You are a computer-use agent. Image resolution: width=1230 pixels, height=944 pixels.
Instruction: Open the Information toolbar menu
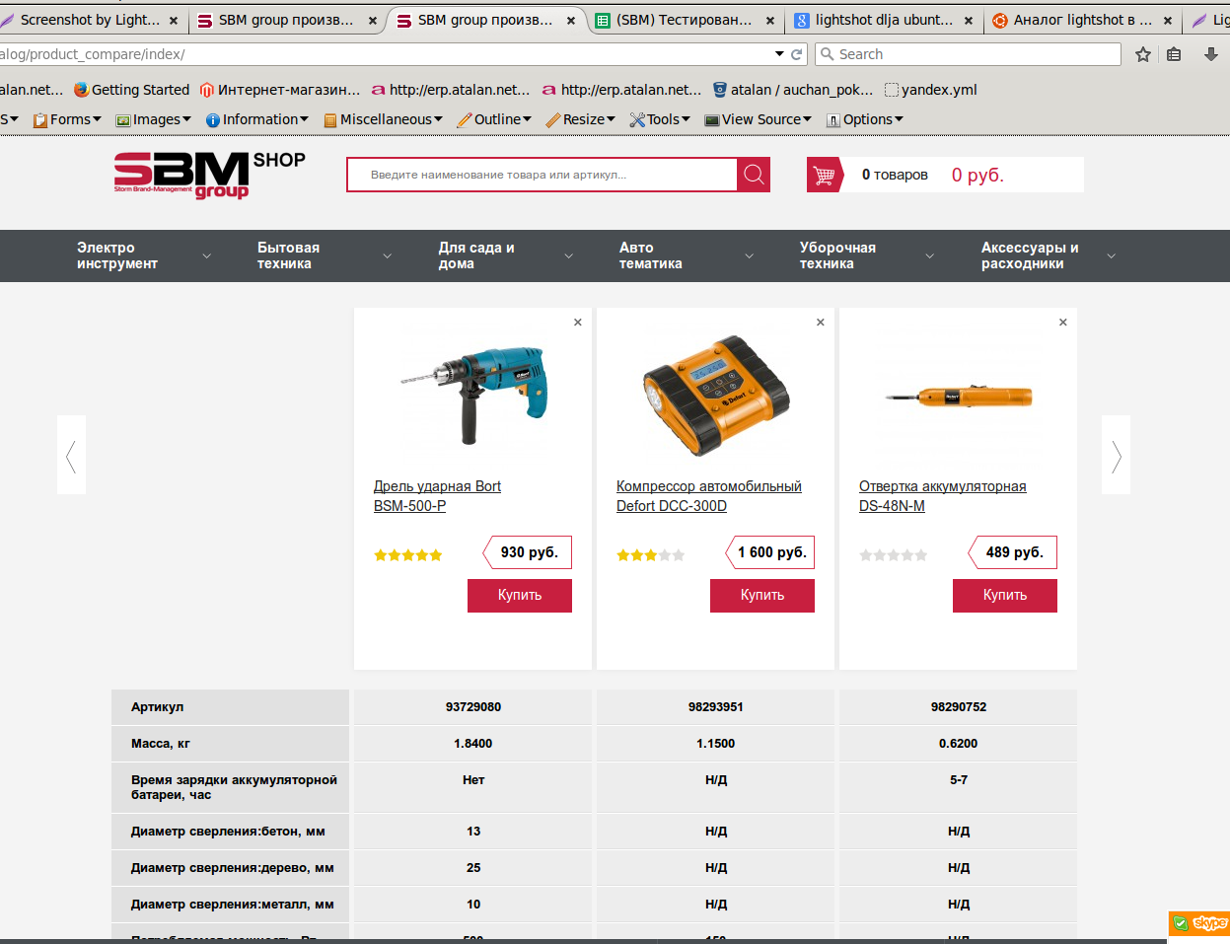pos(257,119)
